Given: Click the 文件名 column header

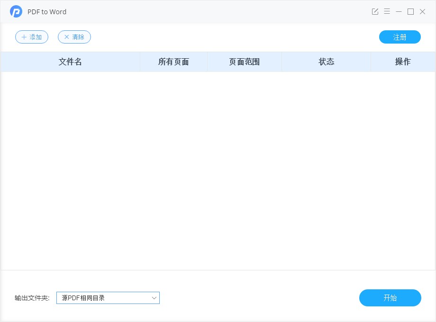Looking at the screenshot, I should (70, 62).
